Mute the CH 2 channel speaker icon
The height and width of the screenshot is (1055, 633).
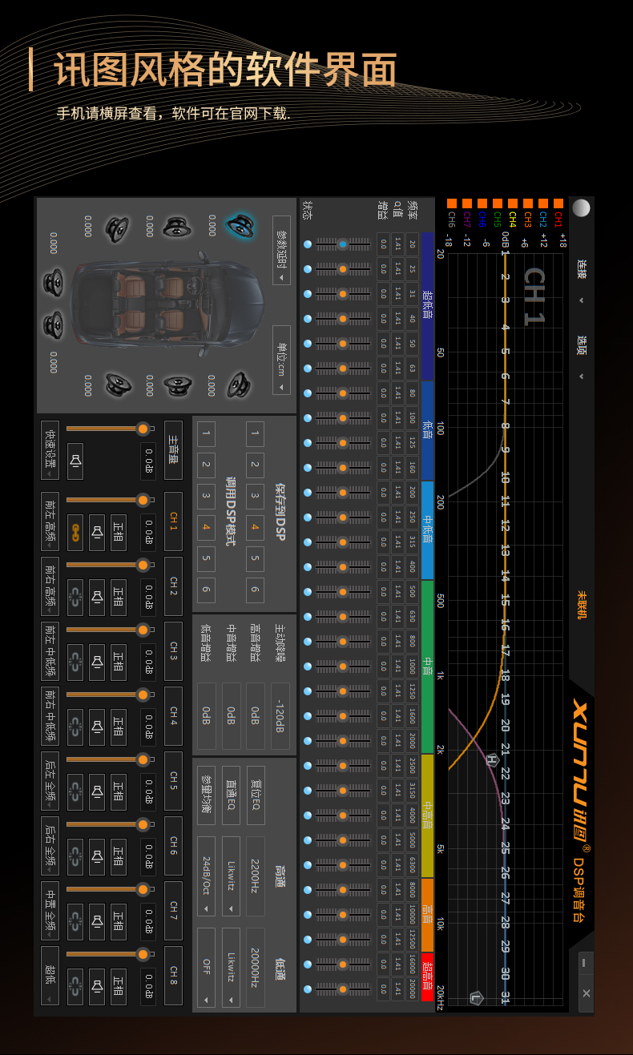pos(97,598)
